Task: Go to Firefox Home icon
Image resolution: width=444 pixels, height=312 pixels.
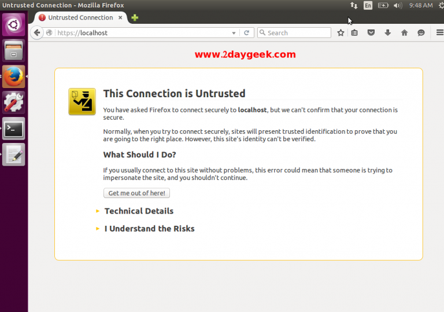Action: (404, 33)
